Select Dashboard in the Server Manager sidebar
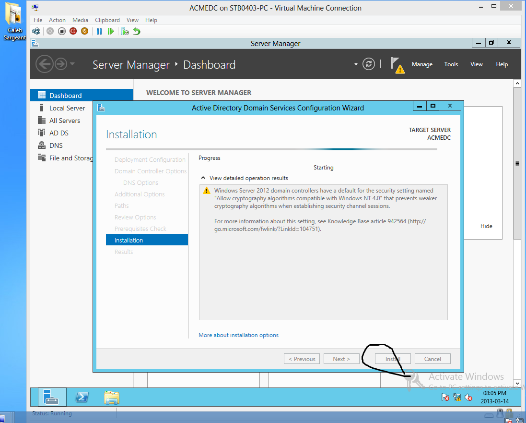 [82, 96]
